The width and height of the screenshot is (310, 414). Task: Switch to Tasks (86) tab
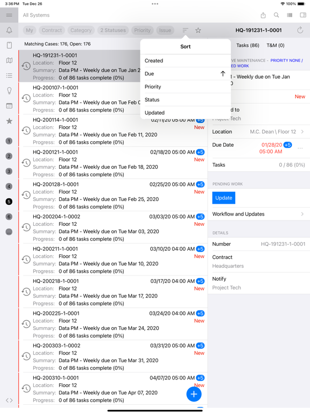(x=248, y=45)
